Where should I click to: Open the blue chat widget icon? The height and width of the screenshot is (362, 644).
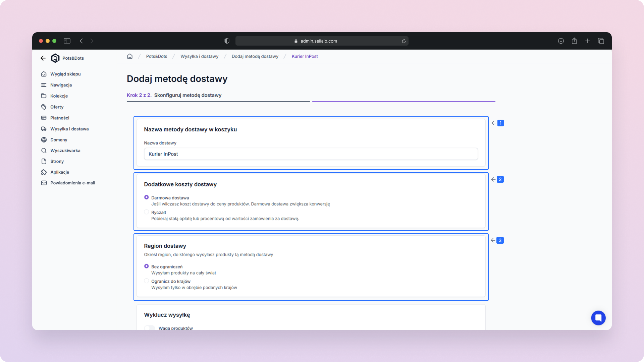[598, 318]
